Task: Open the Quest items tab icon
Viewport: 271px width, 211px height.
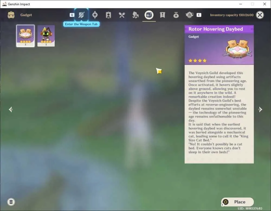Action: tap(162, 15)
